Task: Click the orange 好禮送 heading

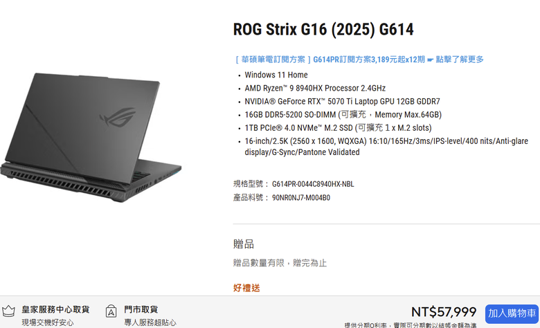Action: click(x=246, y=288)
